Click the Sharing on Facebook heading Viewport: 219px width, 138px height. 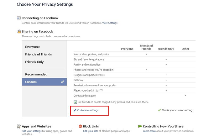37,31
